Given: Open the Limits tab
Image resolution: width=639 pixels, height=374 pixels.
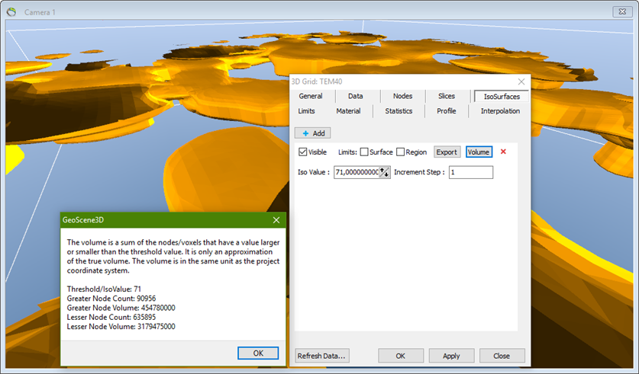Looking at the screenshot, I should 306,111.
